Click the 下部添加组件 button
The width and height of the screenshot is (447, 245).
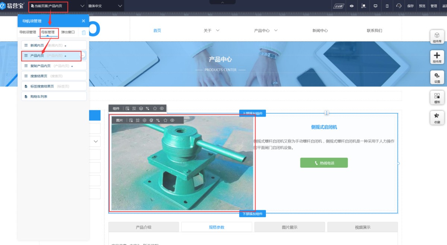253,214
